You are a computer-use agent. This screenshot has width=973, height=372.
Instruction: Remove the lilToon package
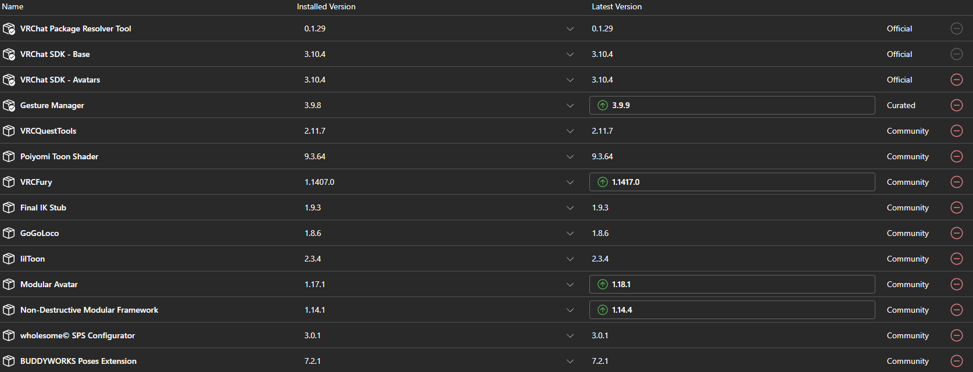(957, 259)
